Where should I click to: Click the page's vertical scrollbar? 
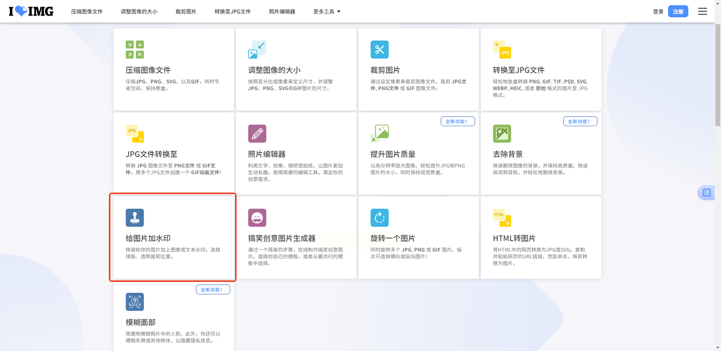pyautogui.click(x=717, y=75)
